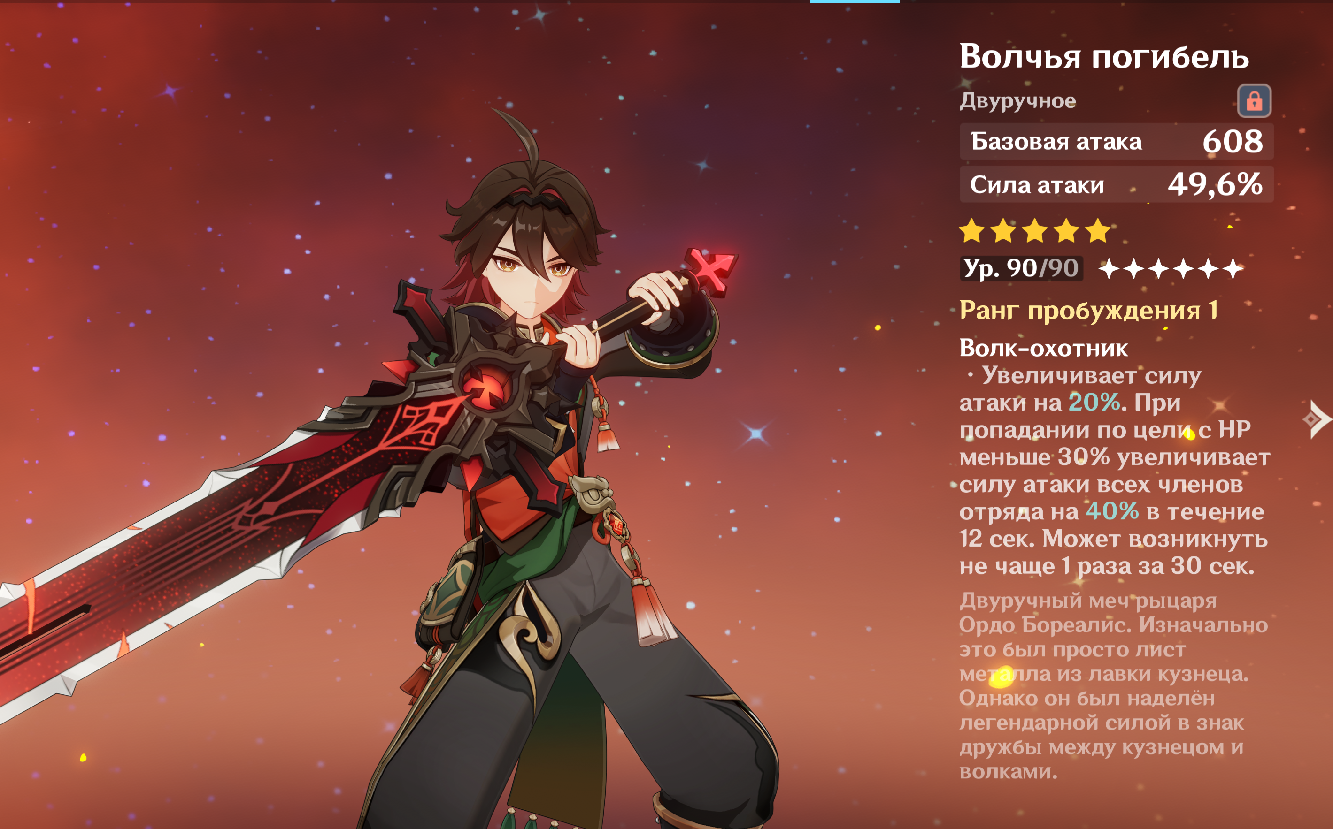Click the Двуручное weapon type label
The height and width of the screenshot is (829, 1333).
pos(1017,101)
